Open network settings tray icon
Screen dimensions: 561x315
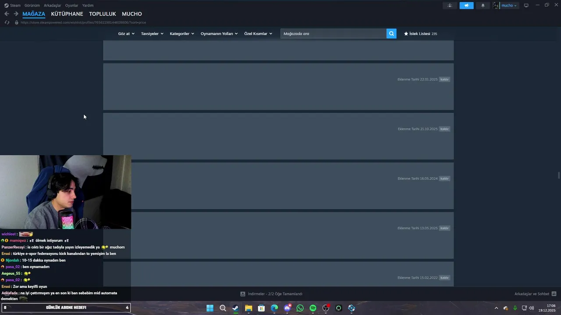(524, 308)
